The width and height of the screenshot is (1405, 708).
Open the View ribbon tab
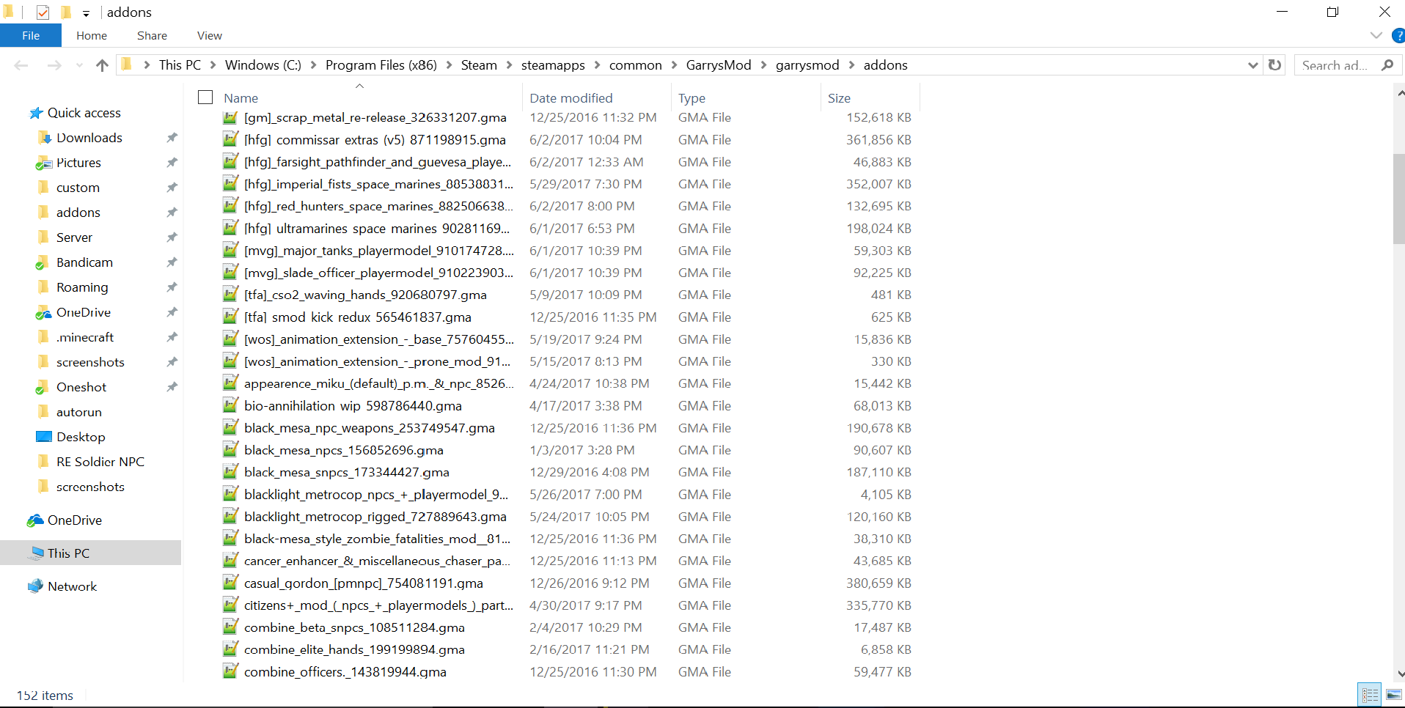[x=210, y=35]
